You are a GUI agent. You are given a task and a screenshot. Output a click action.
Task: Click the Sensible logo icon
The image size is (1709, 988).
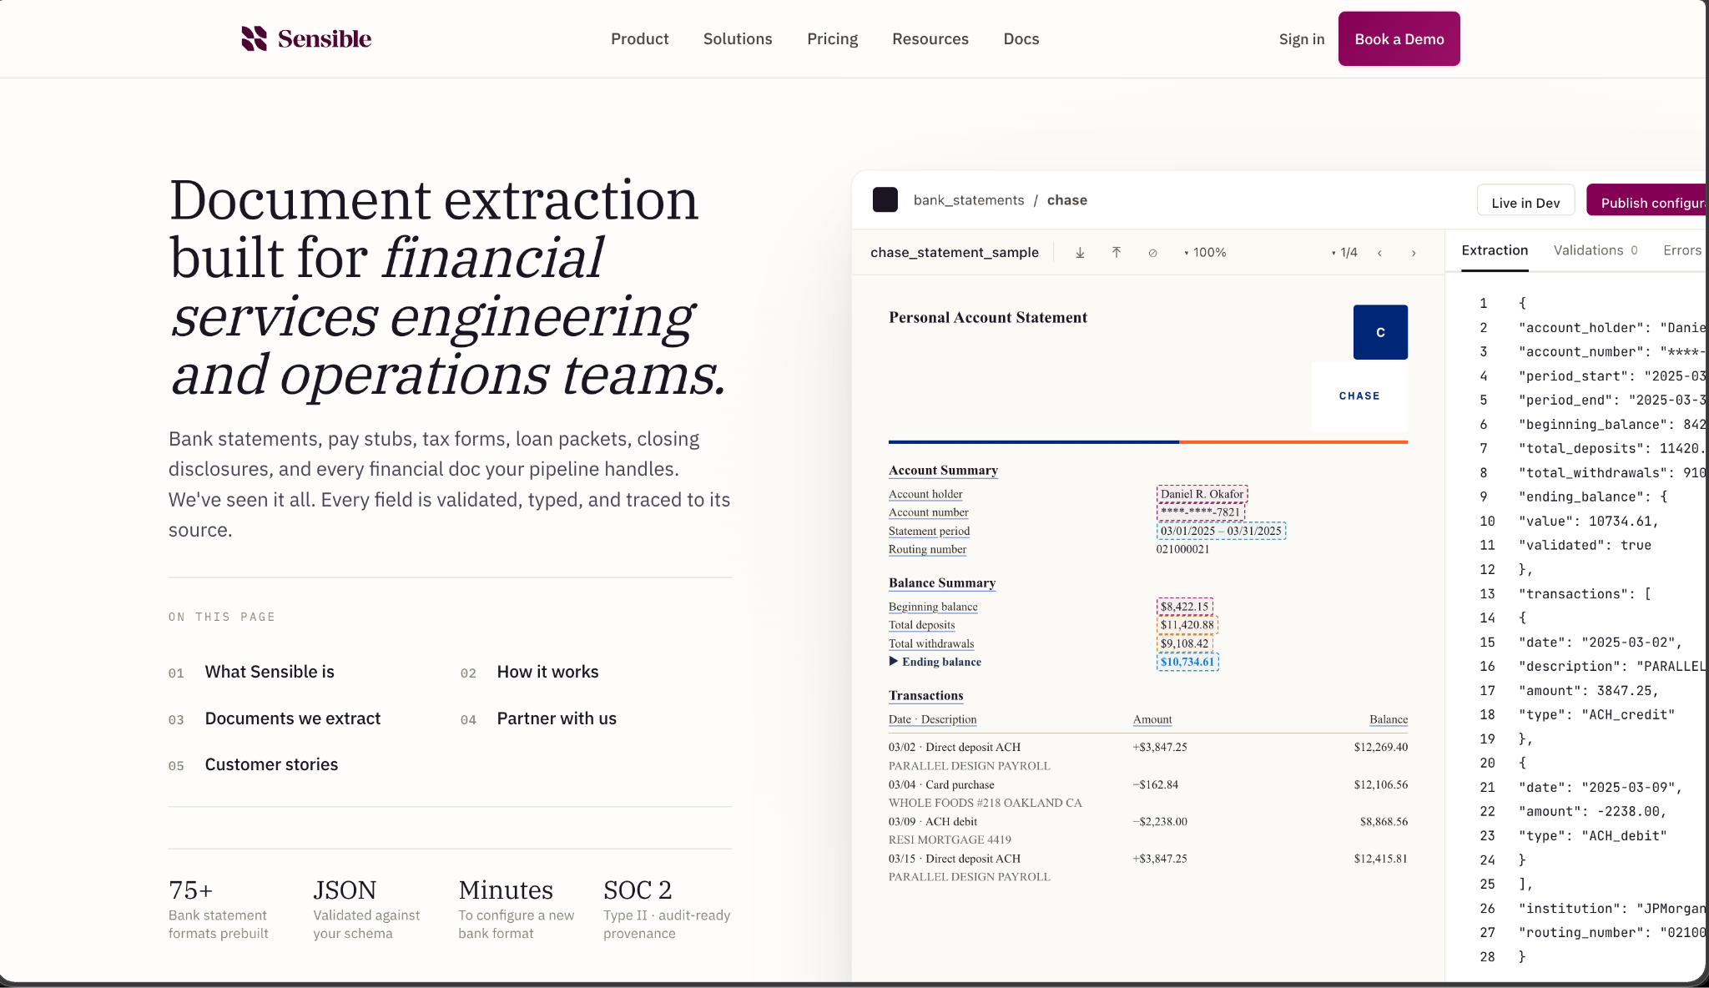[254, 38]
